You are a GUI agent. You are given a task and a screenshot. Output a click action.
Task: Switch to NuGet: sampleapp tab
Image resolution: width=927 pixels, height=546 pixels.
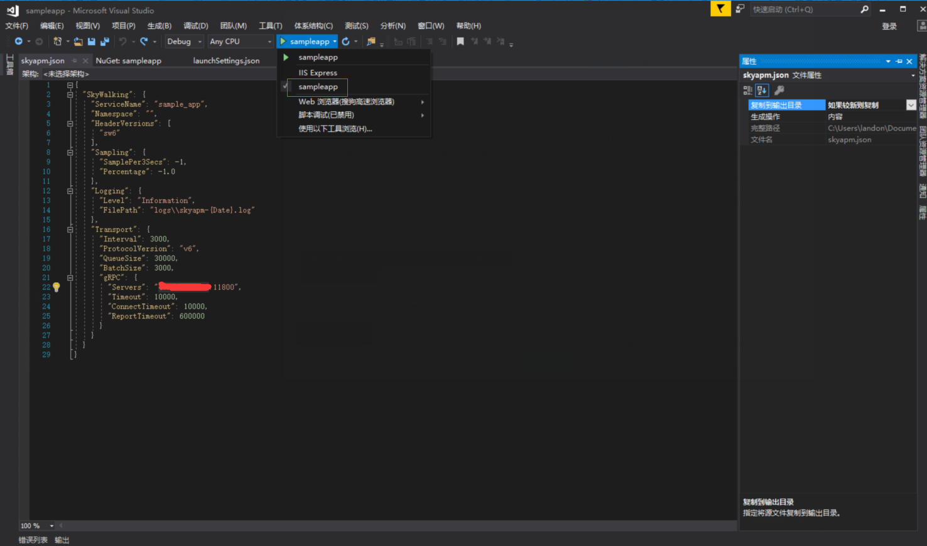(x=128, y=61)
